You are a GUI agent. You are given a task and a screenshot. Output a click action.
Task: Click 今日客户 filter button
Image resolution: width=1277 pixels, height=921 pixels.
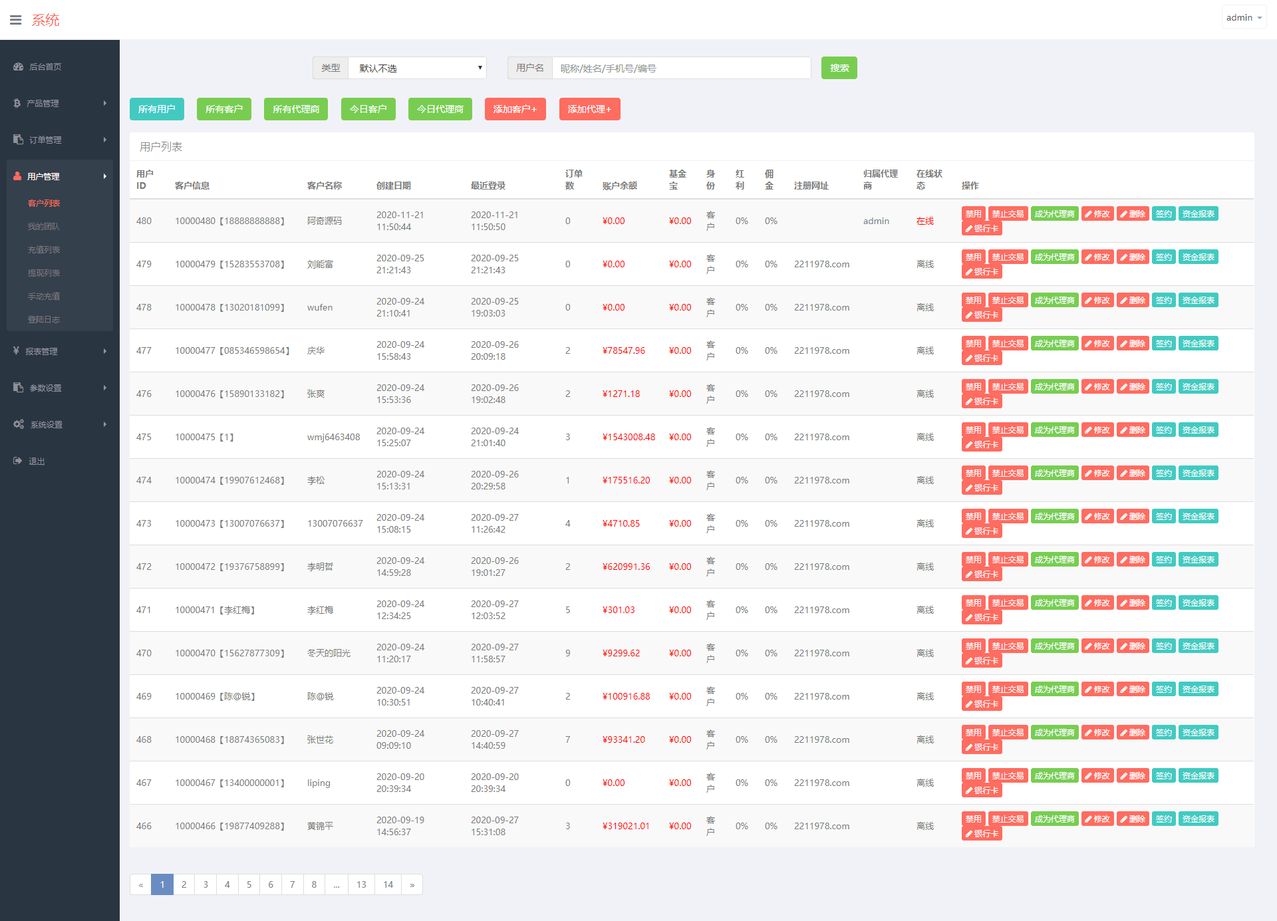click(368, 109)
